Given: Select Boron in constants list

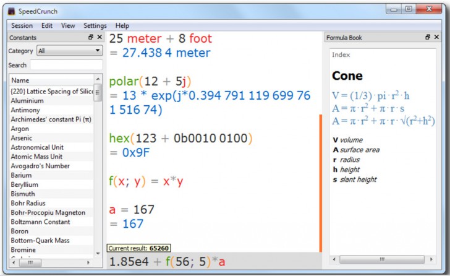Looking at the screenshot, I should (52, 231).
